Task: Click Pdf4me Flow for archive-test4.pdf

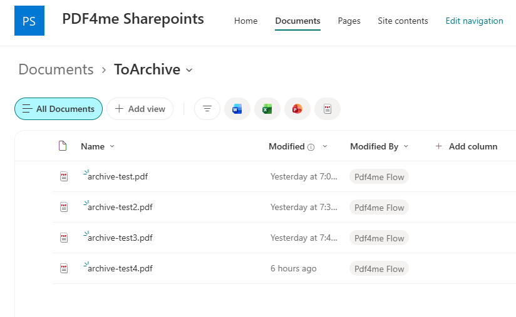Action: click(x=379, y=269)
